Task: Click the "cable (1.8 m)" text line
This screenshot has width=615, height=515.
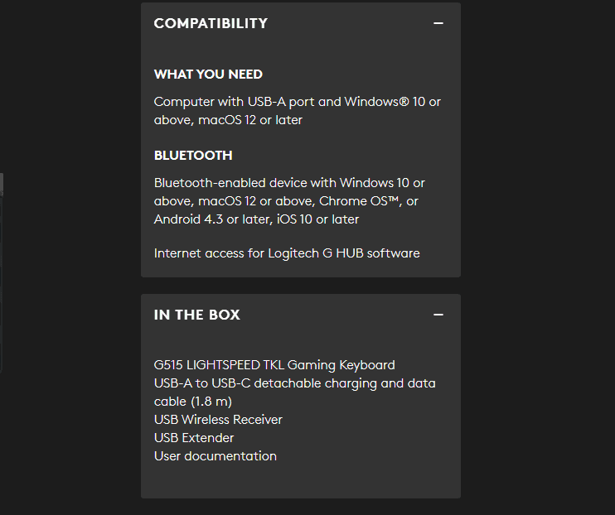Action: pyautogui.click(x=192, y=402)
